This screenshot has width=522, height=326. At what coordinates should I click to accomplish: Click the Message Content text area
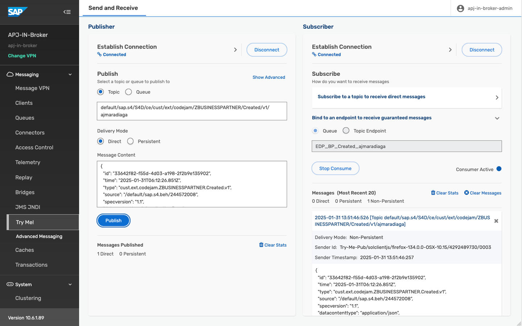point(192,184)
